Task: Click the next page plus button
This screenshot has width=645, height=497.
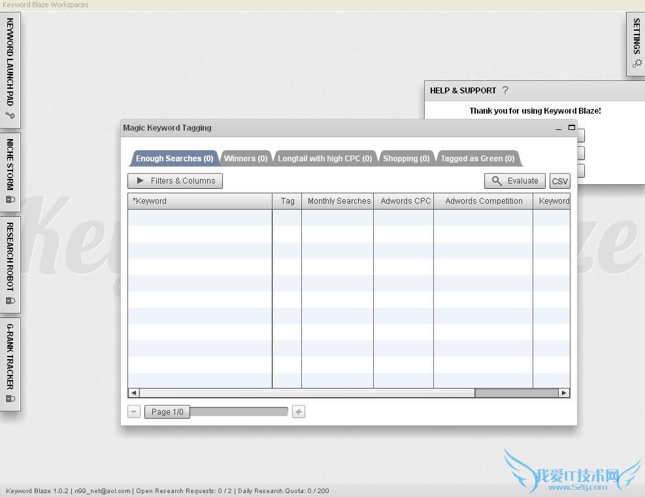Action: (x=299, y=411)
